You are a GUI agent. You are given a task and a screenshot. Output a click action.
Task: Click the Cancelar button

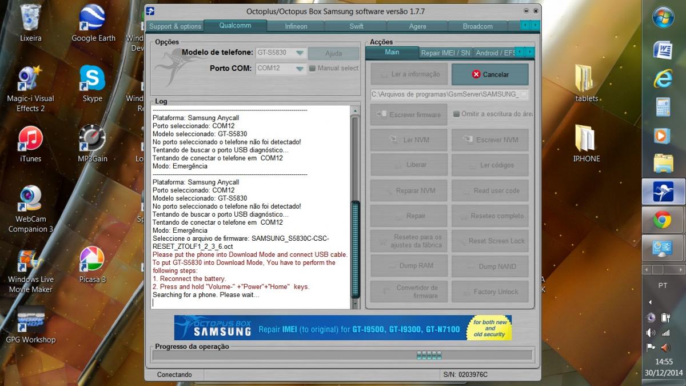coord(490,74)
